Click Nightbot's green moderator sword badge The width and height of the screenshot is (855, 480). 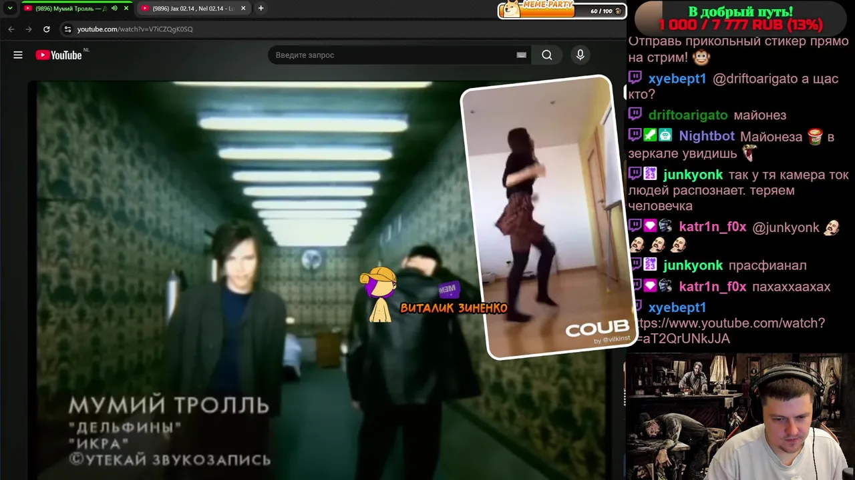click(650, 135)
